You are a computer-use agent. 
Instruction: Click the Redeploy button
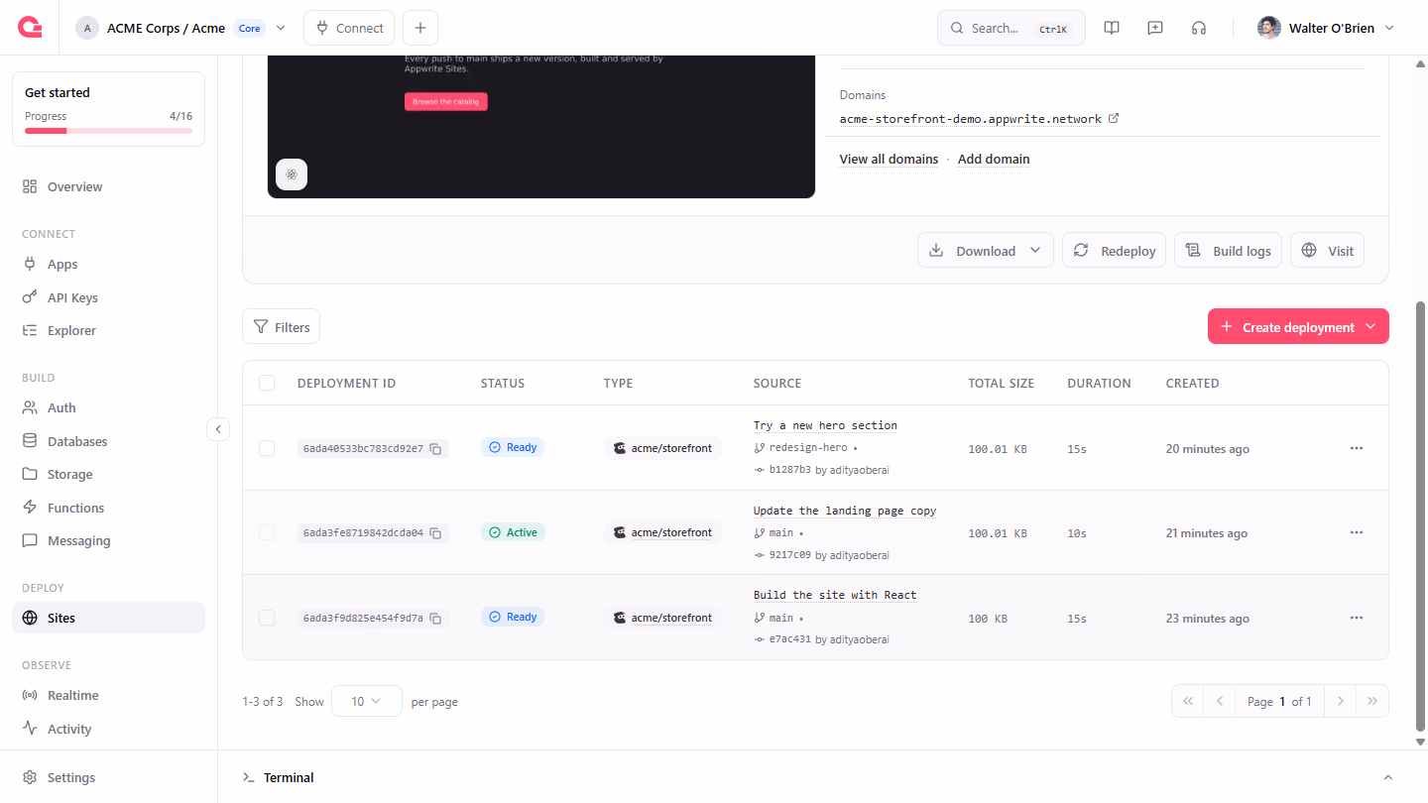(x=1115, y=251)
